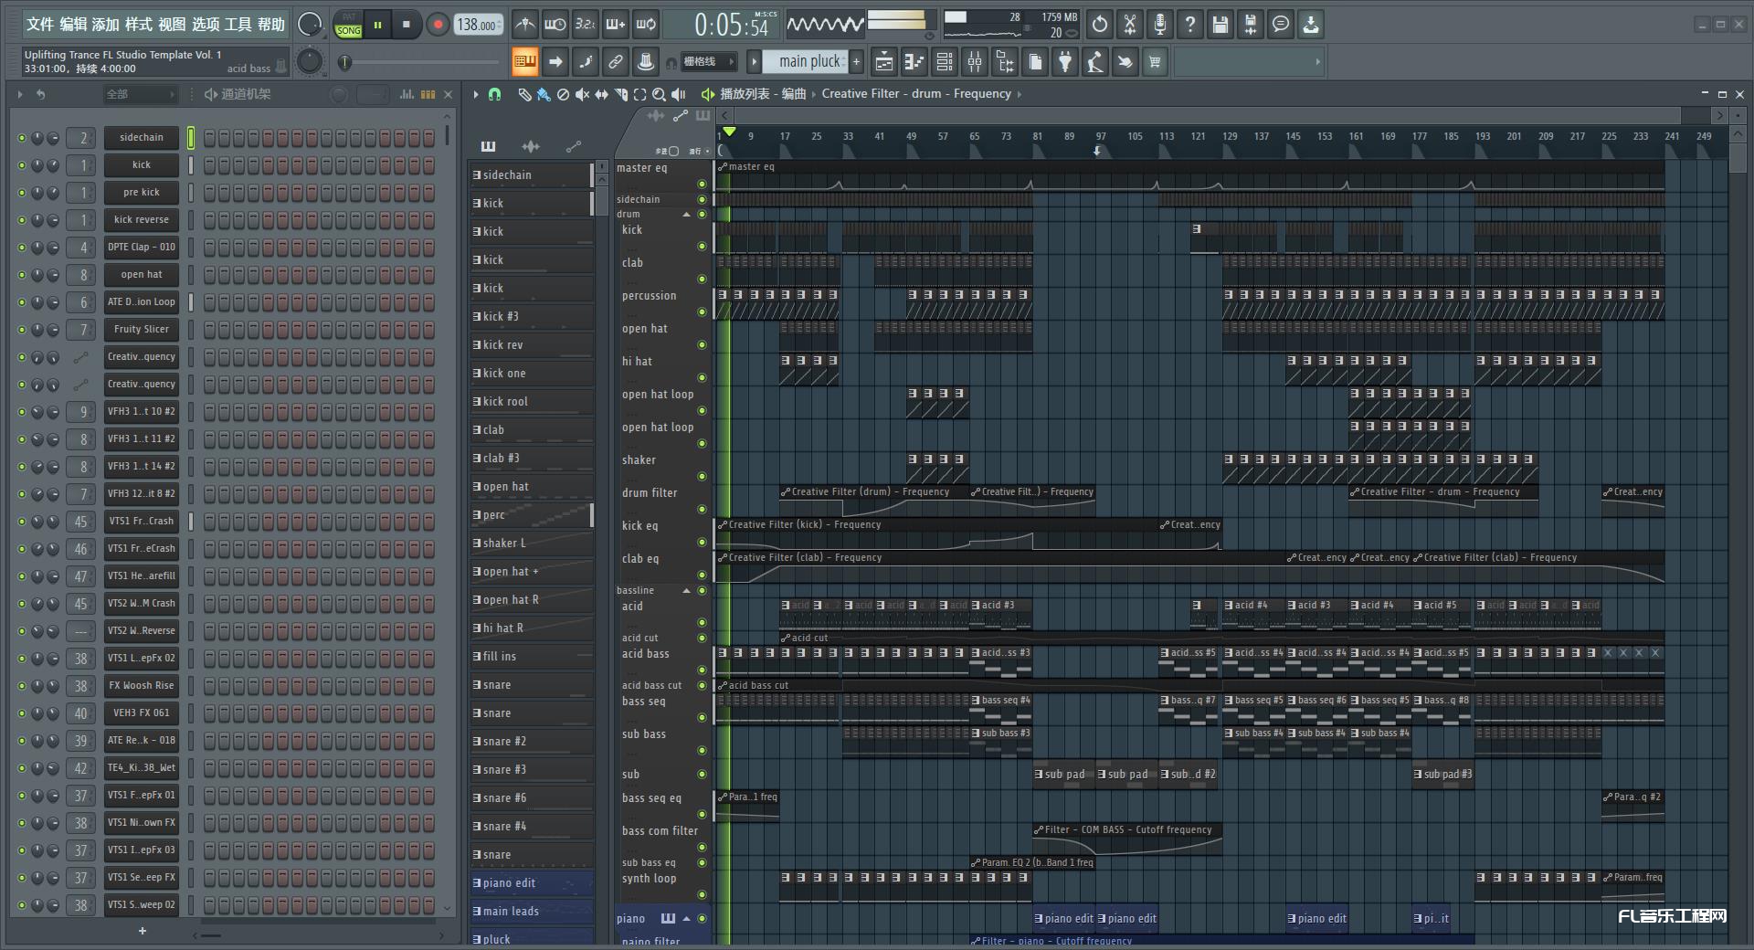Click the question mark help icon
The width and height of the screenshot is (1754, 950).
click(1190, 25)
